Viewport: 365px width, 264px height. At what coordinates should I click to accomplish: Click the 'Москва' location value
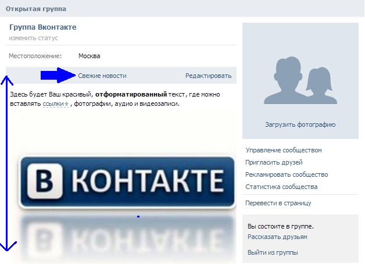pos(90,56)
